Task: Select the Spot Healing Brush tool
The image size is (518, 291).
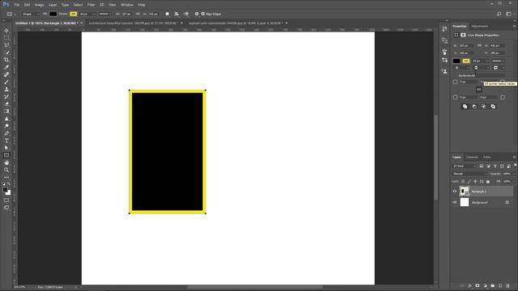Action: tap(6, 74)
